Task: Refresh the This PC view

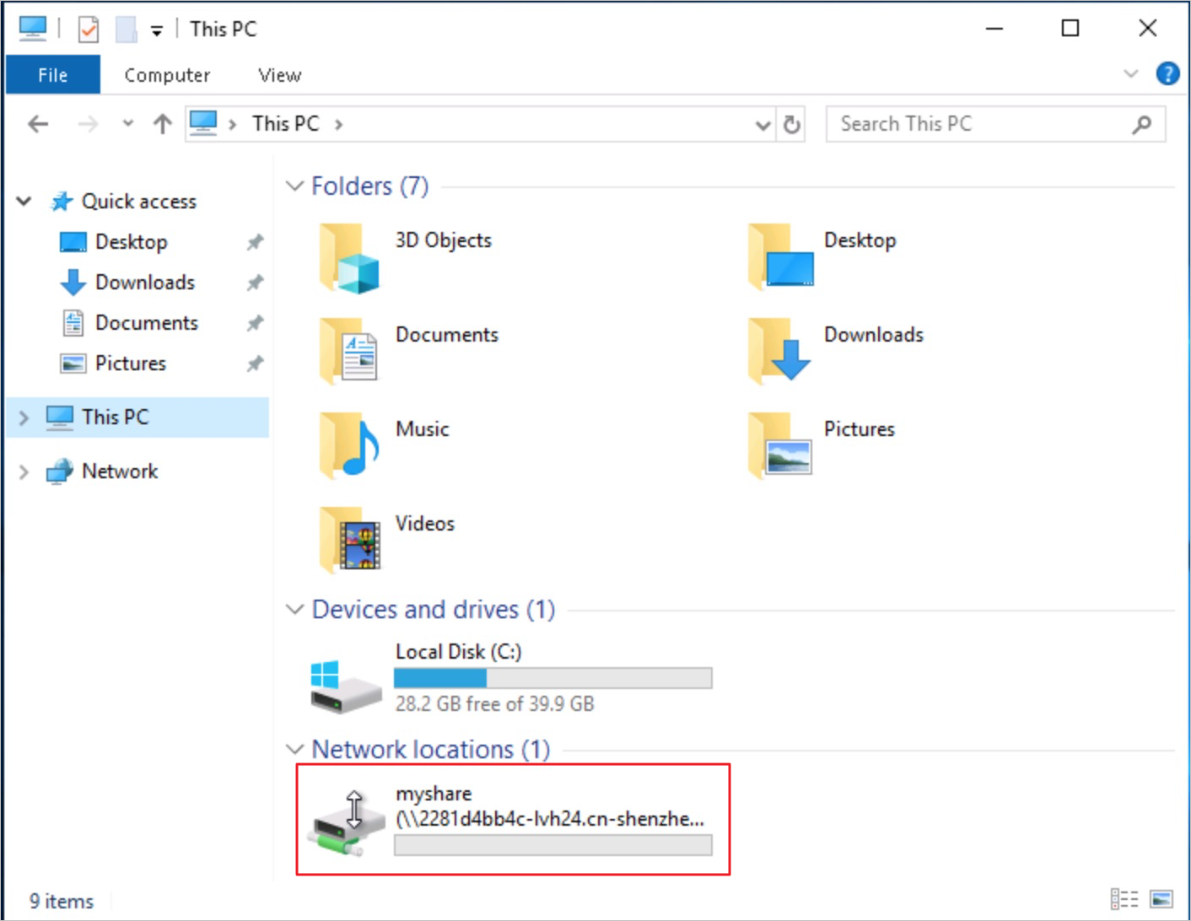Action: coord(791,123)
